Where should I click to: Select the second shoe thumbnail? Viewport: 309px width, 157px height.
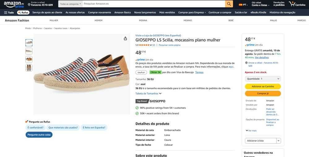coord(29,51)
